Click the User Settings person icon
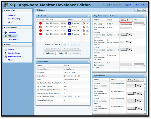151x119 pixels. (x=6, y=53)
